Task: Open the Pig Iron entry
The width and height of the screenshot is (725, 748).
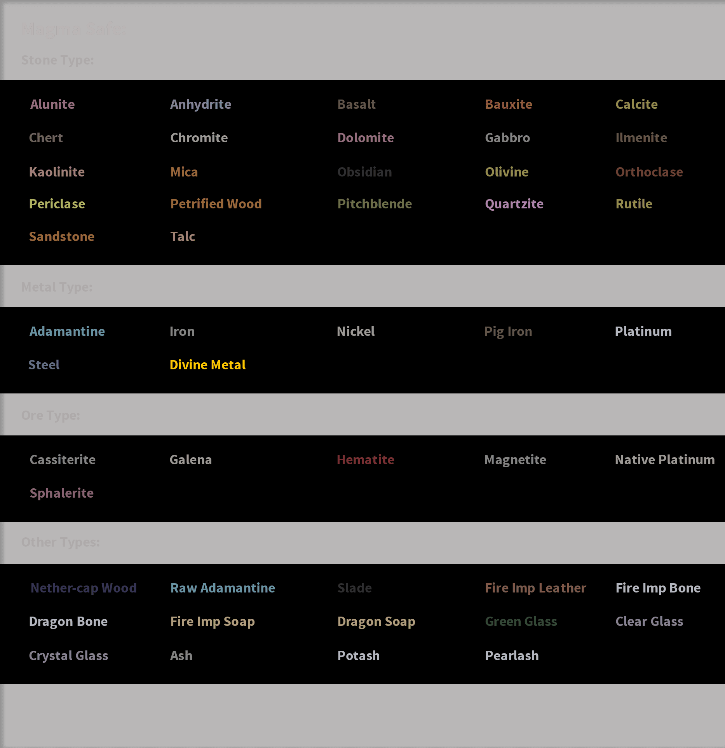Action: pos(508,331)
